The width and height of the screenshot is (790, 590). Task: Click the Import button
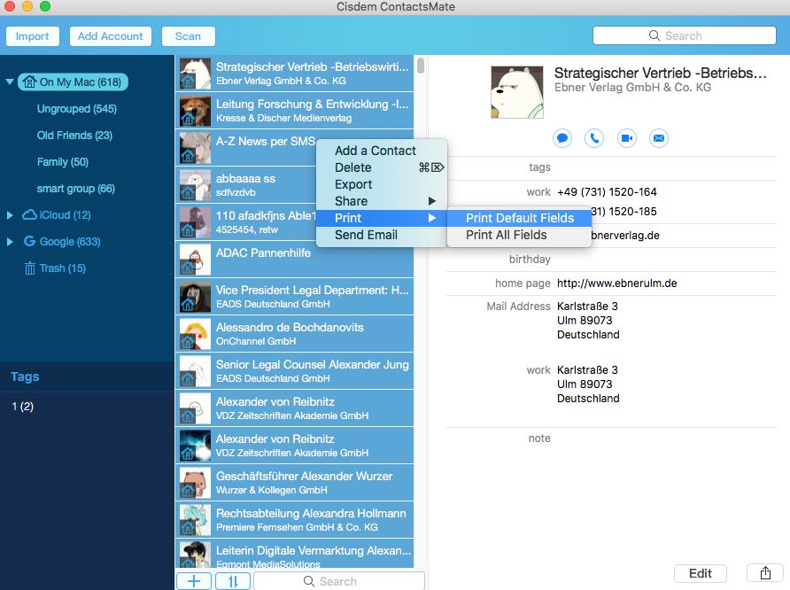(32, 36)
